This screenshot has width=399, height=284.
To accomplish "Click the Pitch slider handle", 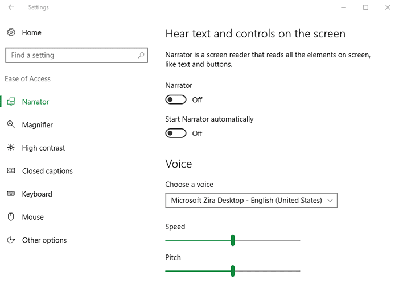I will pyautogui.click(x=233, y=271).
